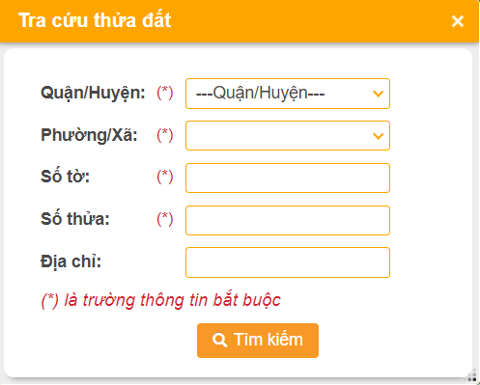Click the Địa chỉ: field label
Image resolution: width=480 pixels, height=385 pixels.
pyautogui.click(x=71, y=261)
